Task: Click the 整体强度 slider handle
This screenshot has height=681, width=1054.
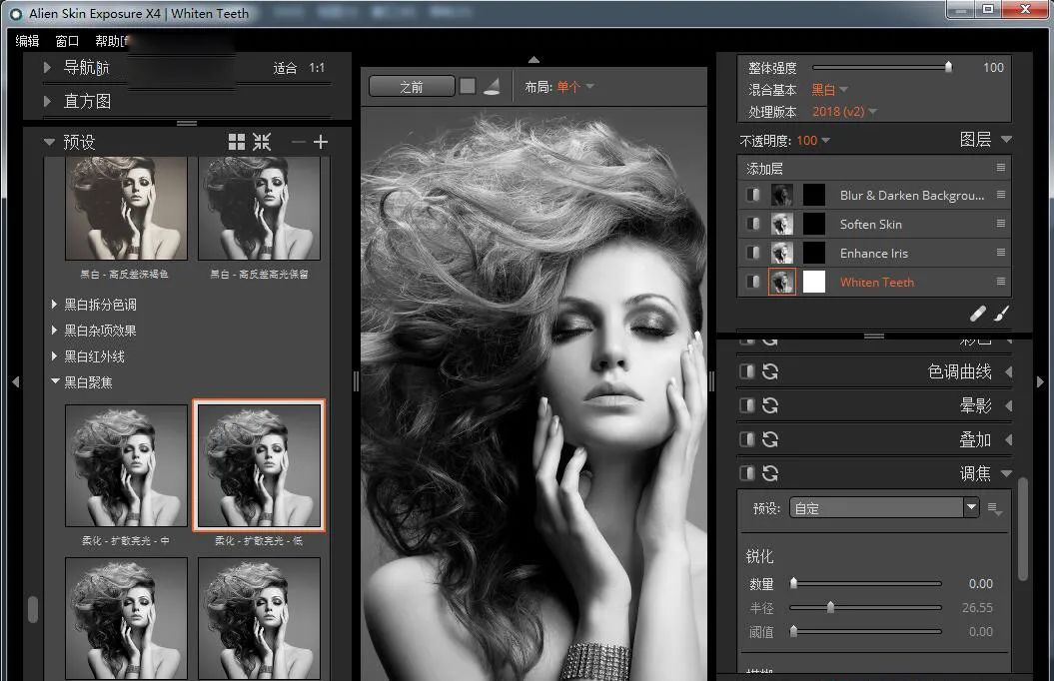Action: coord(948,67)
